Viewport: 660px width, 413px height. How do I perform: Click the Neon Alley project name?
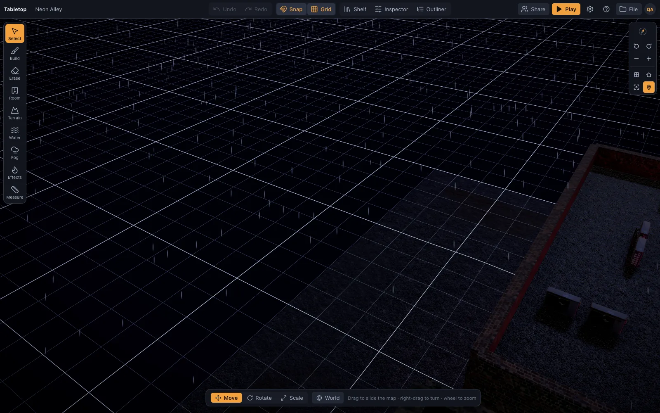49,9
